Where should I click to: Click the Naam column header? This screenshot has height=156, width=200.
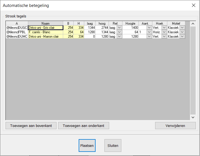pyautogui.click(x=45, y=24)
